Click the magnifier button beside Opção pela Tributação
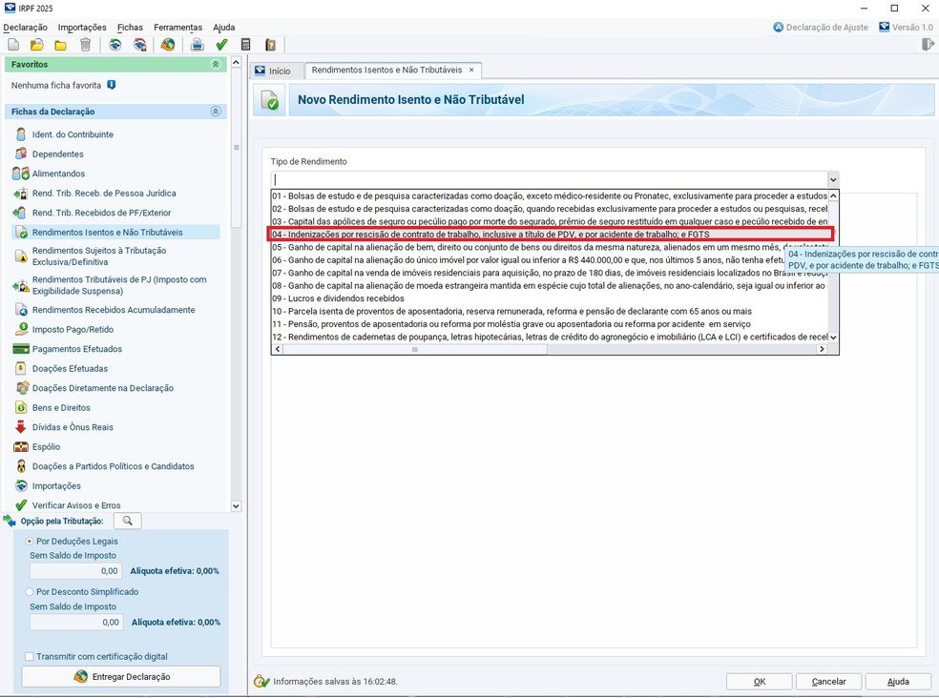The image size is (939, 698). click(127, 521)
